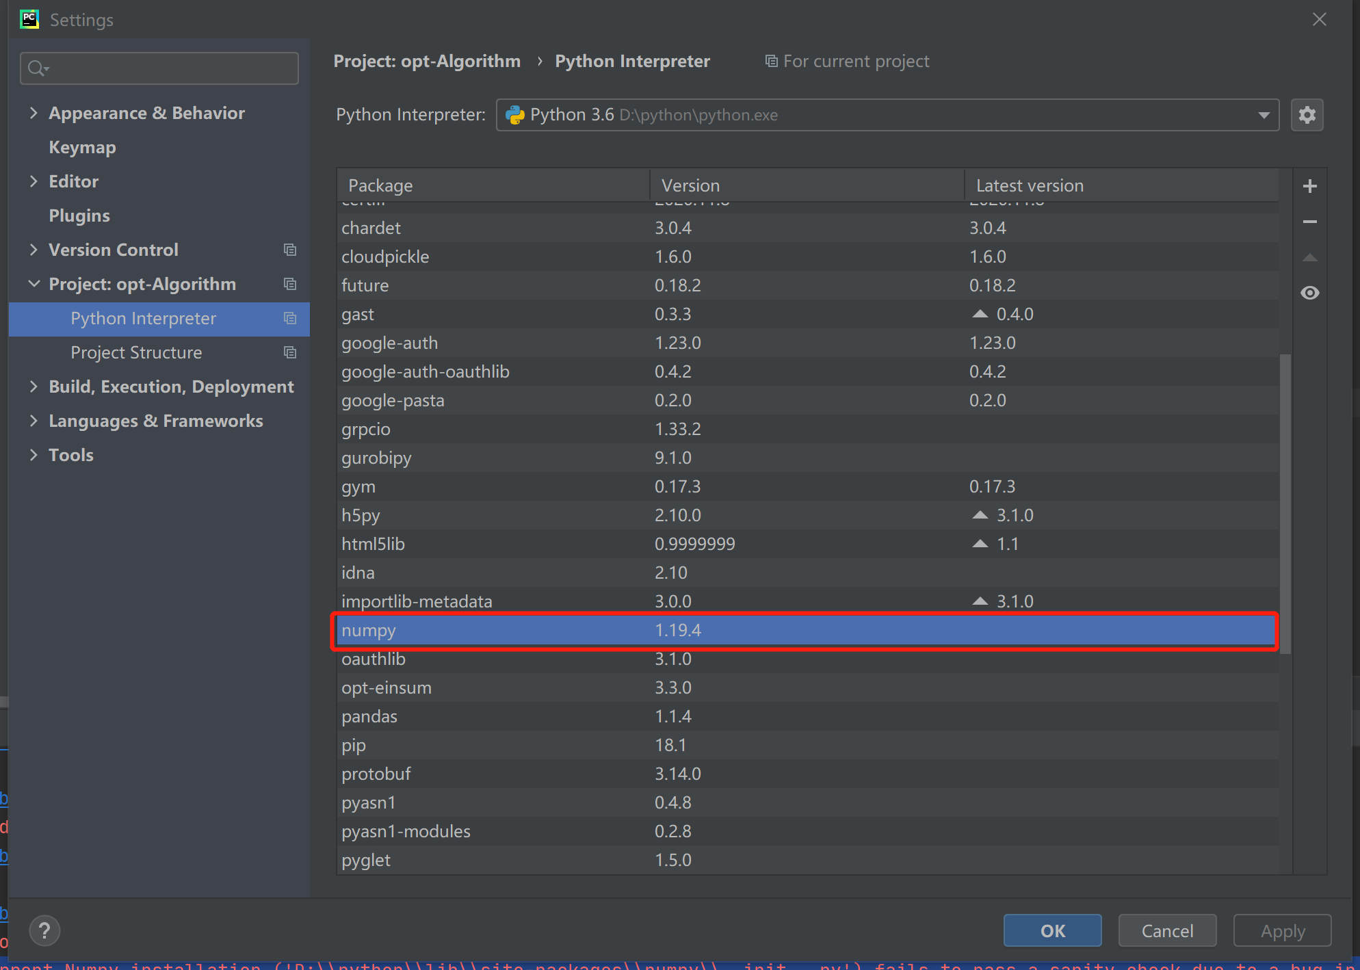Viewport: 1360px width, 970px height.
Task: Click the help question mark icon
Action: (x=45, y=930)
